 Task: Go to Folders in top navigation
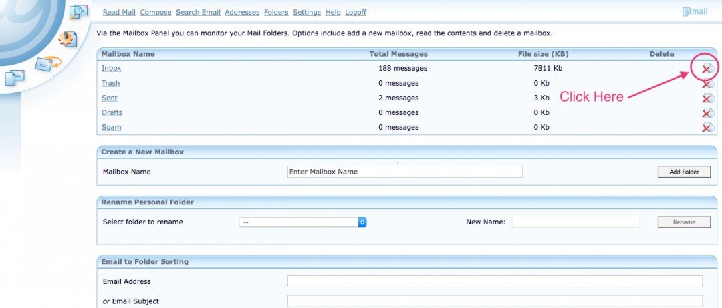[276, 13]
